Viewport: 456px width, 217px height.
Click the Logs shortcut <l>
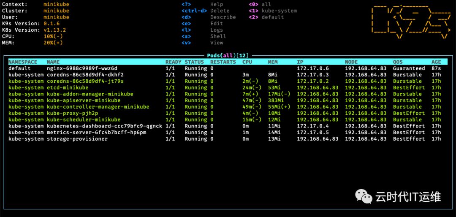(x=186, y=30)
